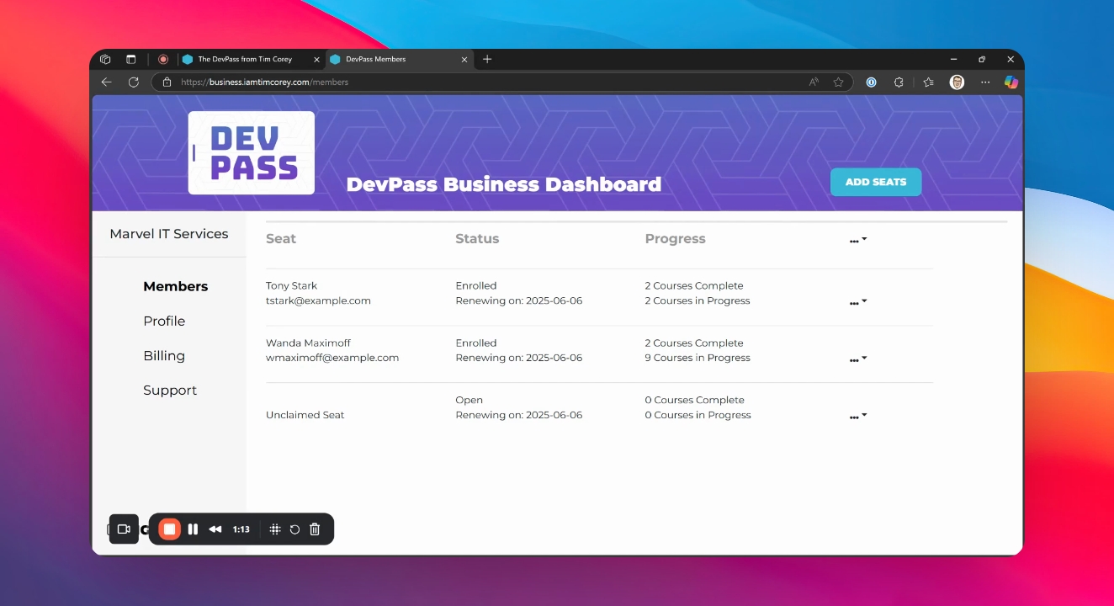Open the browser Settings and more menu
This screenshot has height=606, width=1114.
(984, 82)
